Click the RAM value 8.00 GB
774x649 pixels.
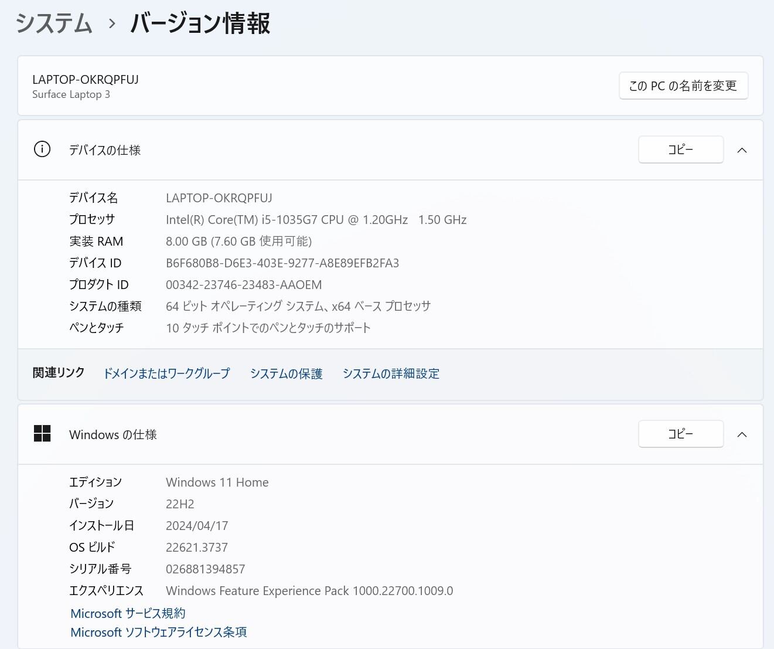coord(238,242)
